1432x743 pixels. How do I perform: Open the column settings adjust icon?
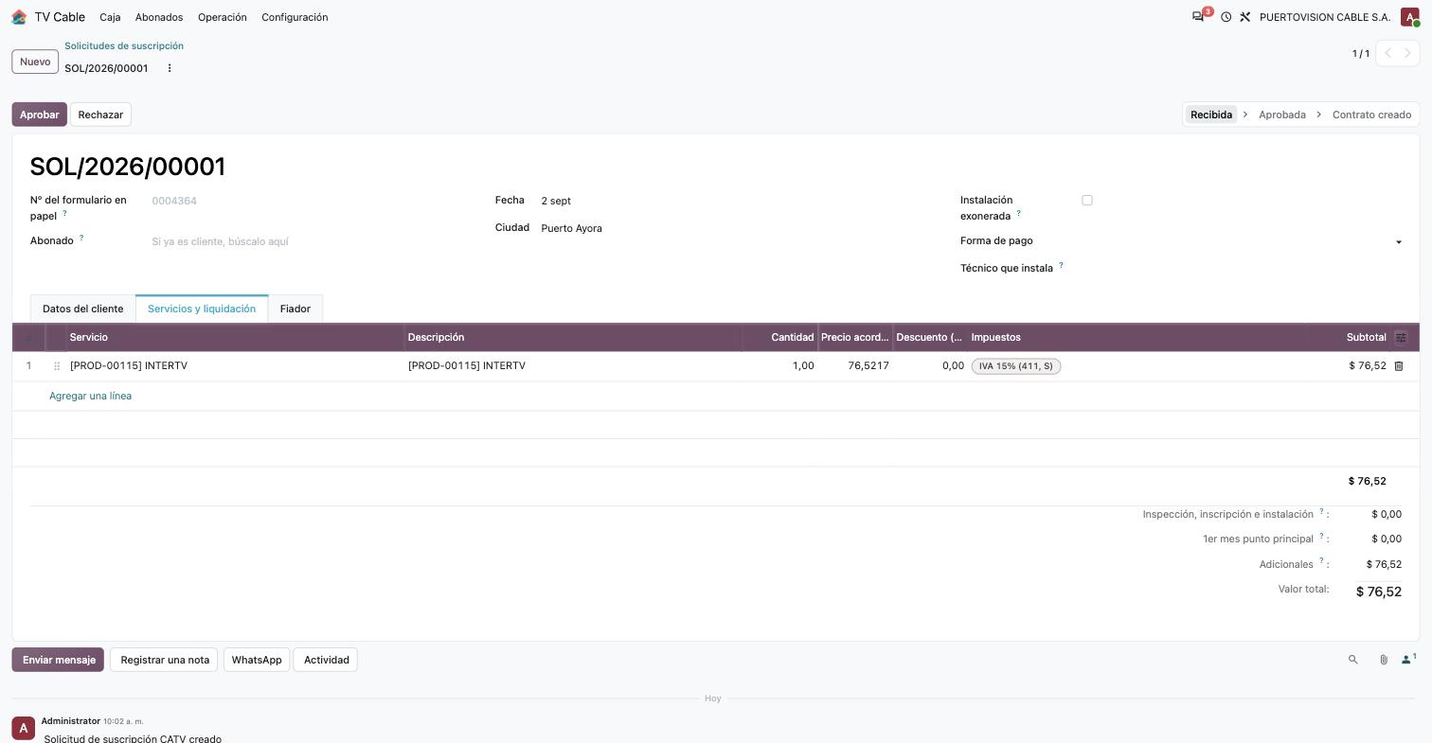click(x=1401, y=338)
